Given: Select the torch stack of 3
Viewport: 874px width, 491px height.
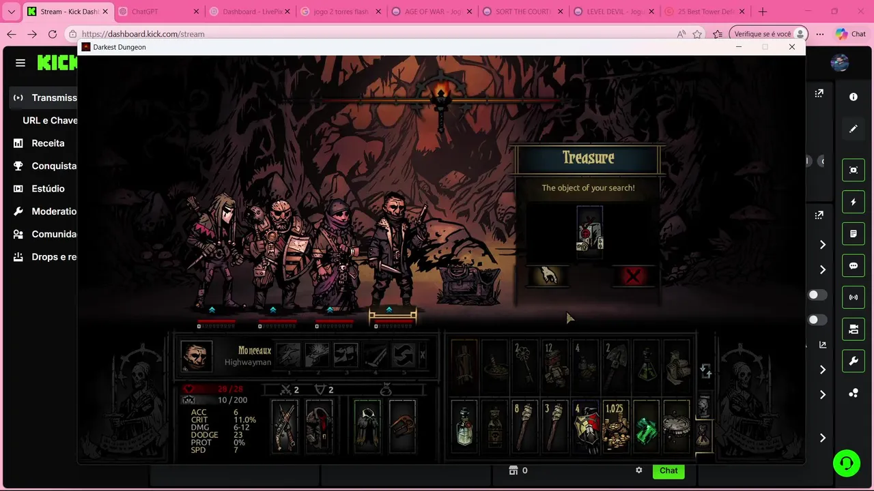Looking at the screenshot, I should [x=554, y=427].
